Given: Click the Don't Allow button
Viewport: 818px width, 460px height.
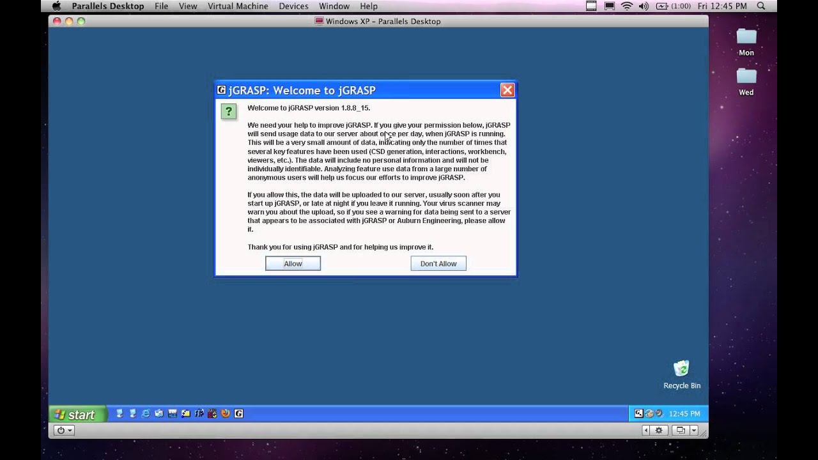Looking at the screenshot, I should 438,263.
